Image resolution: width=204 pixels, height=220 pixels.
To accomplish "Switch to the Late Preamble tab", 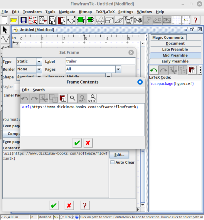I will click(x=175, y=49).
